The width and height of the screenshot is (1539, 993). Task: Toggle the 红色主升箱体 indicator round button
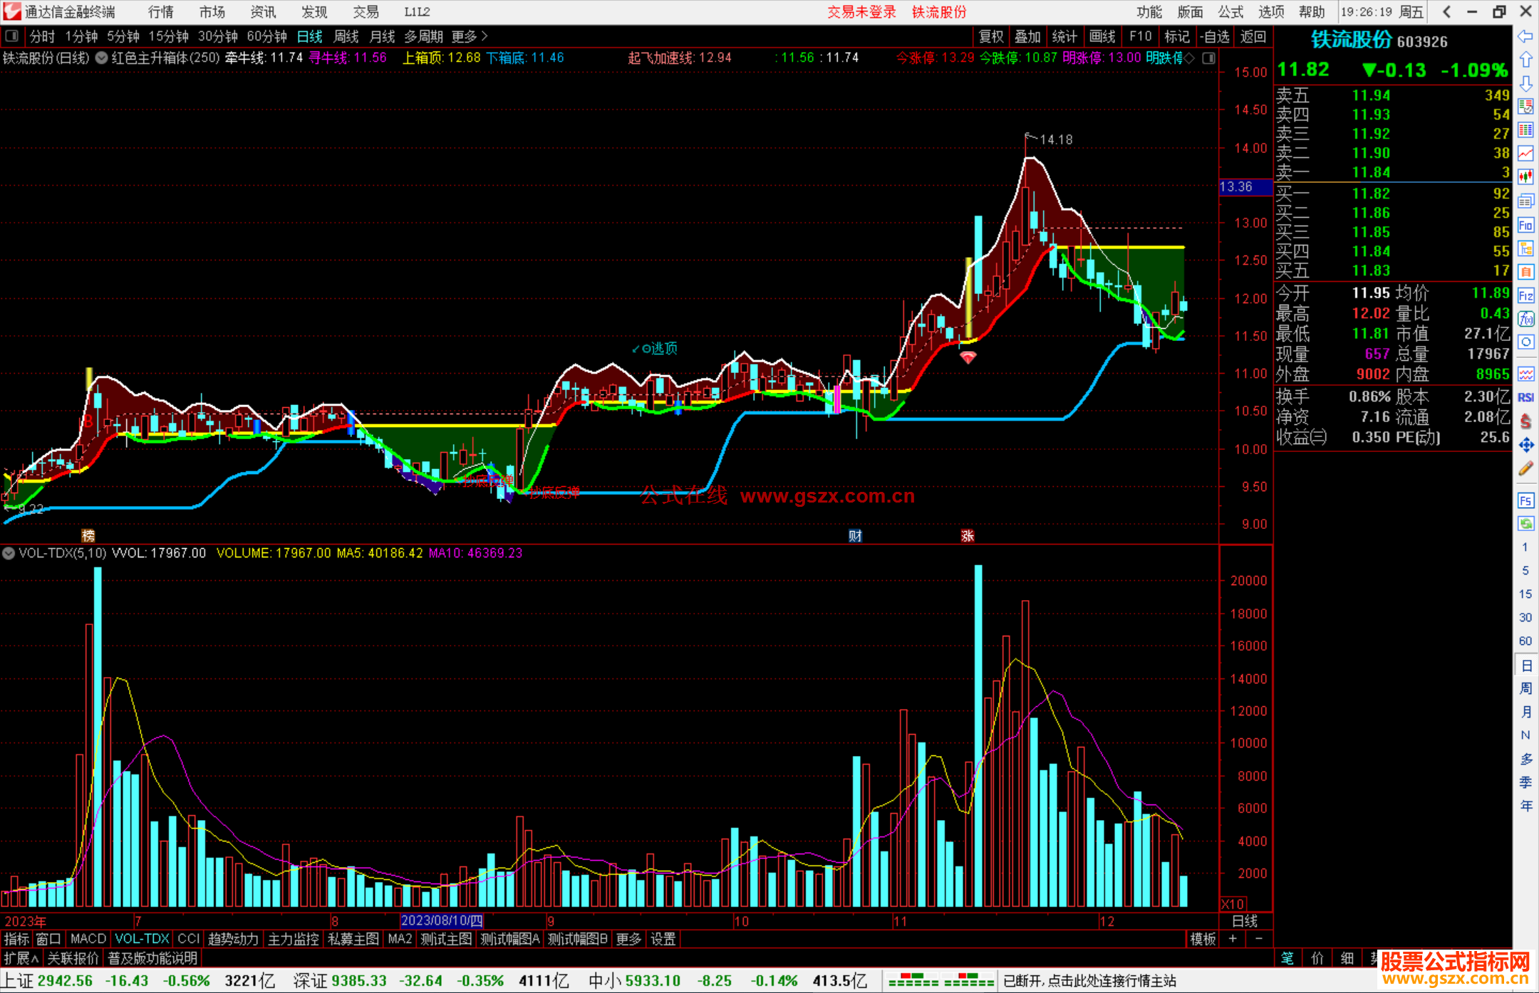pos(102,58)
